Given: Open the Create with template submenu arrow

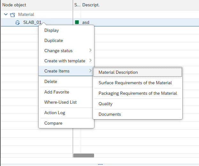Looking at the screenshot, I should pos(90,61).
